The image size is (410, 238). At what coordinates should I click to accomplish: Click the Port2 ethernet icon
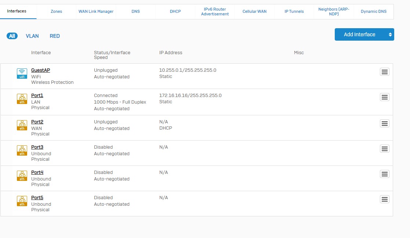22,125
